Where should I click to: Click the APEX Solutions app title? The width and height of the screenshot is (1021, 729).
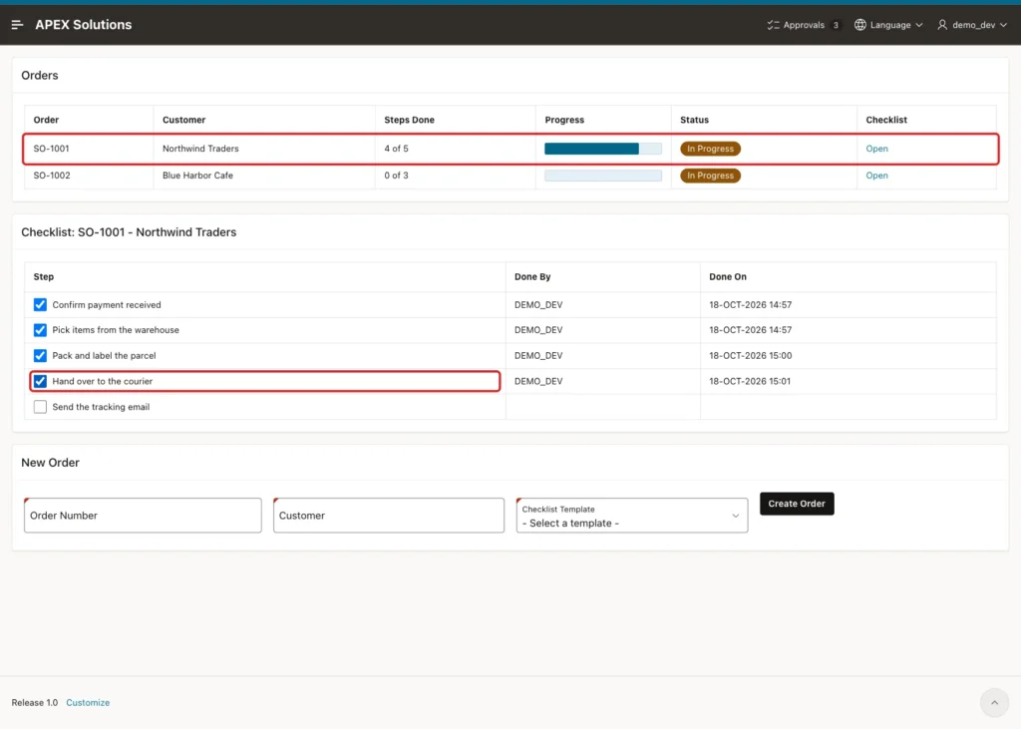pos(84,25)
